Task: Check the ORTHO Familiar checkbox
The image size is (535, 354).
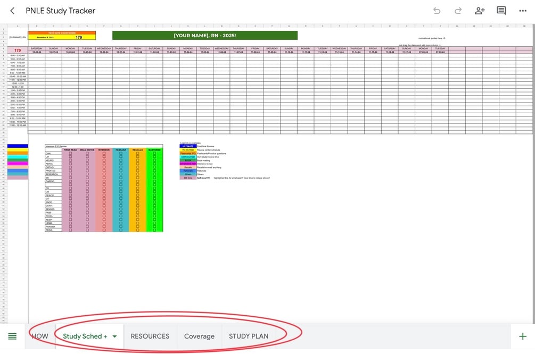Action: (121, 167)
